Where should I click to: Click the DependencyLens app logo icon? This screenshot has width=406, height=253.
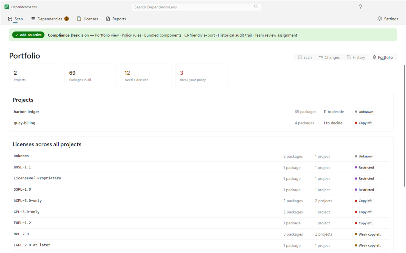coord(7,7)
